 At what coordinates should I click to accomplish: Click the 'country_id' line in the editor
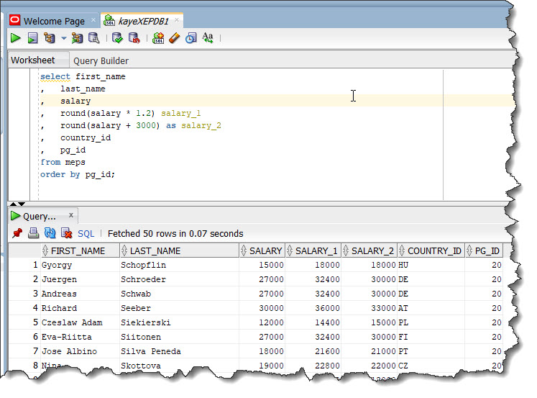click(86, 137)
